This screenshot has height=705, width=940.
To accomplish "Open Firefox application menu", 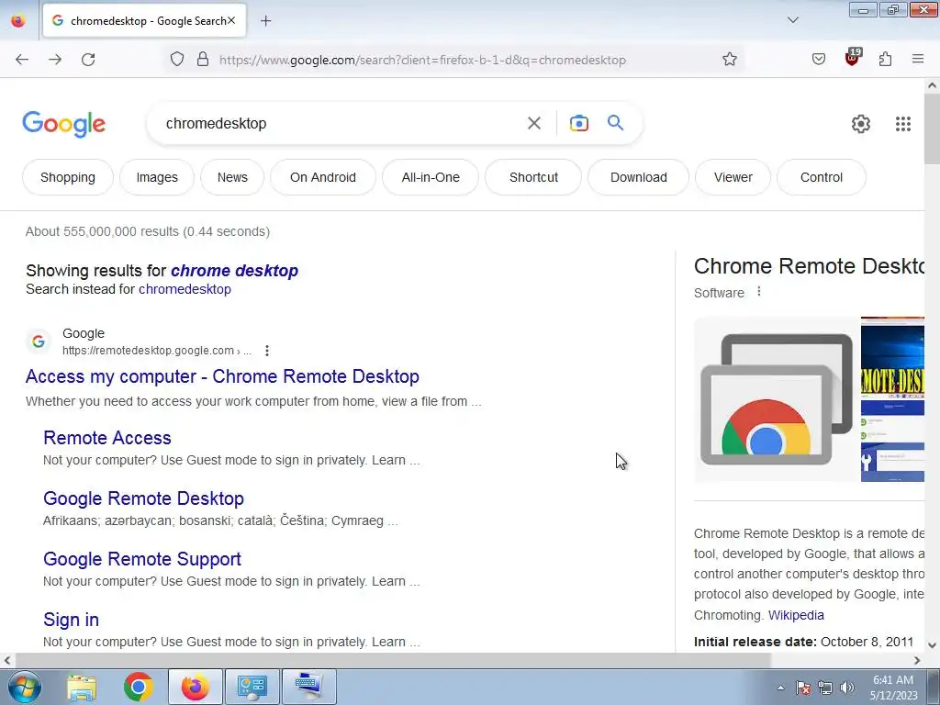I will coord(918,59).
